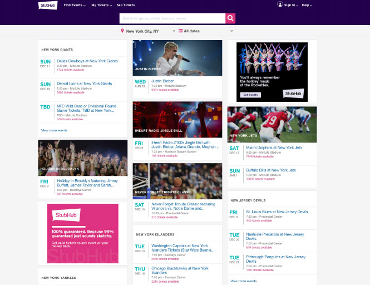Click the pink StubHub 100% guaranteed banner
The height and width of the screenshot is (285, 370).
tap(82, 233)
